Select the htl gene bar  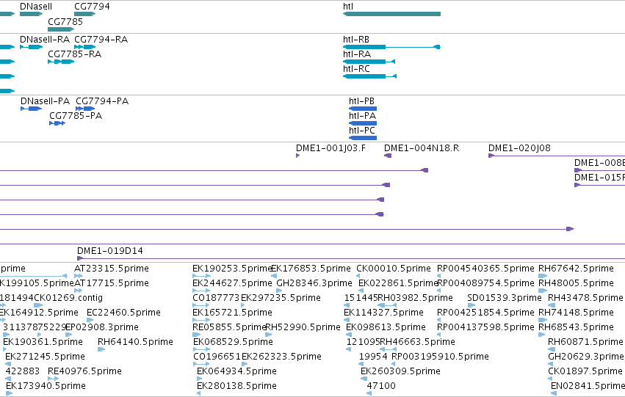pyautogui.click(x=391, y=14)
